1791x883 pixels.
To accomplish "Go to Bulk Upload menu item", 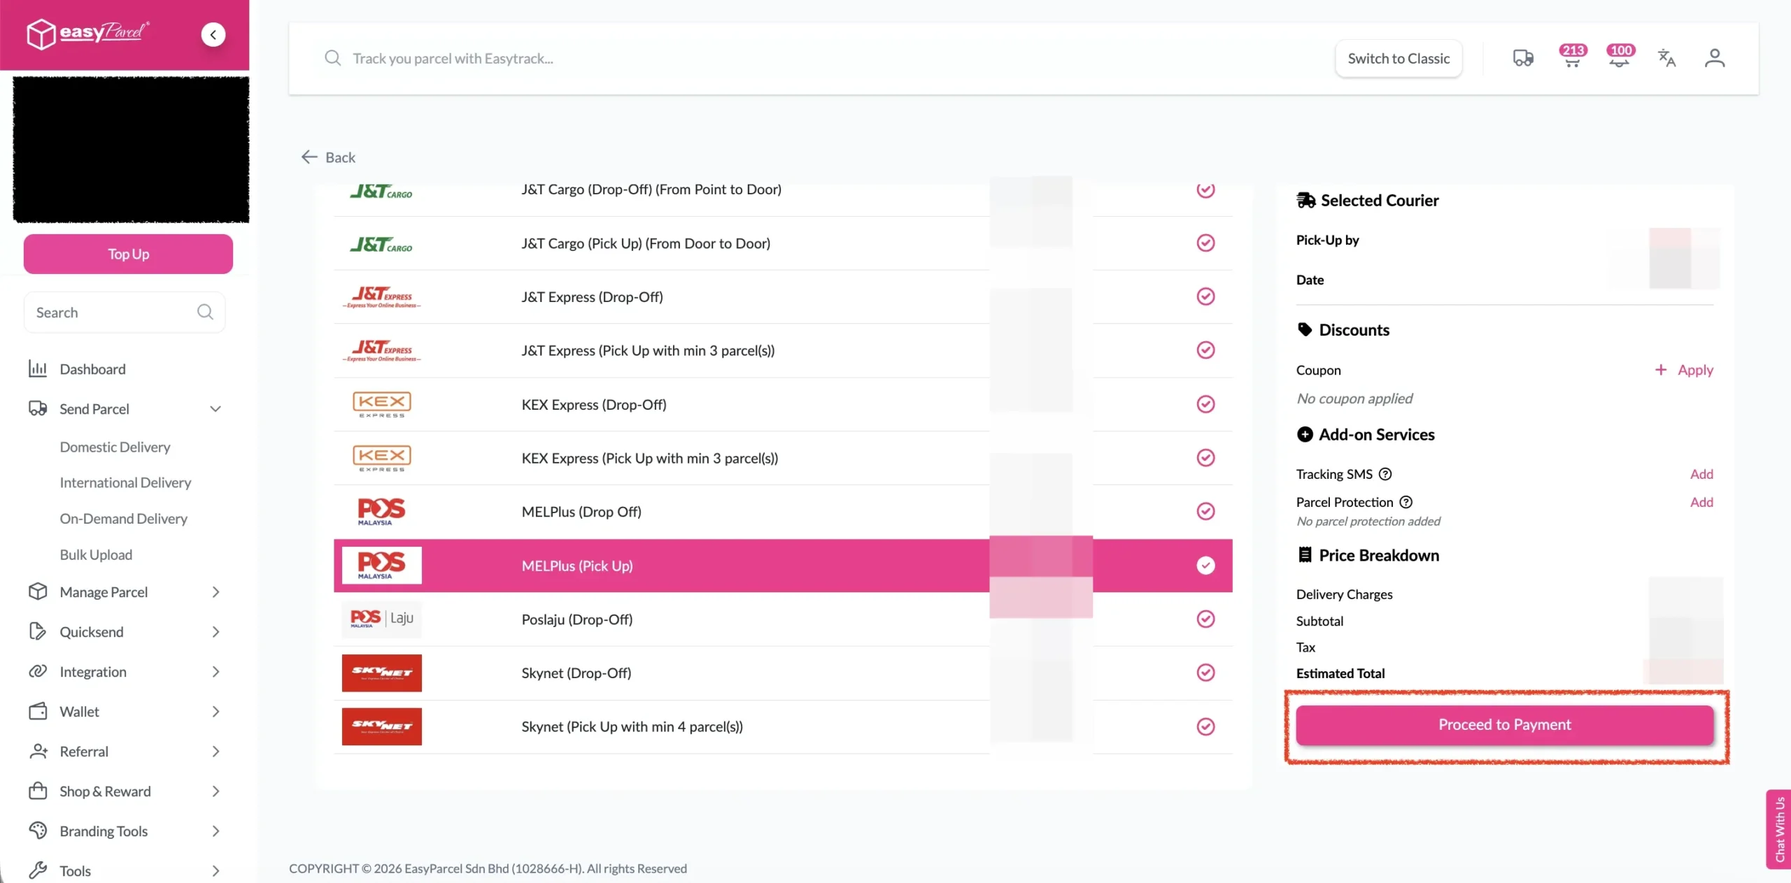I will [96, 554].
